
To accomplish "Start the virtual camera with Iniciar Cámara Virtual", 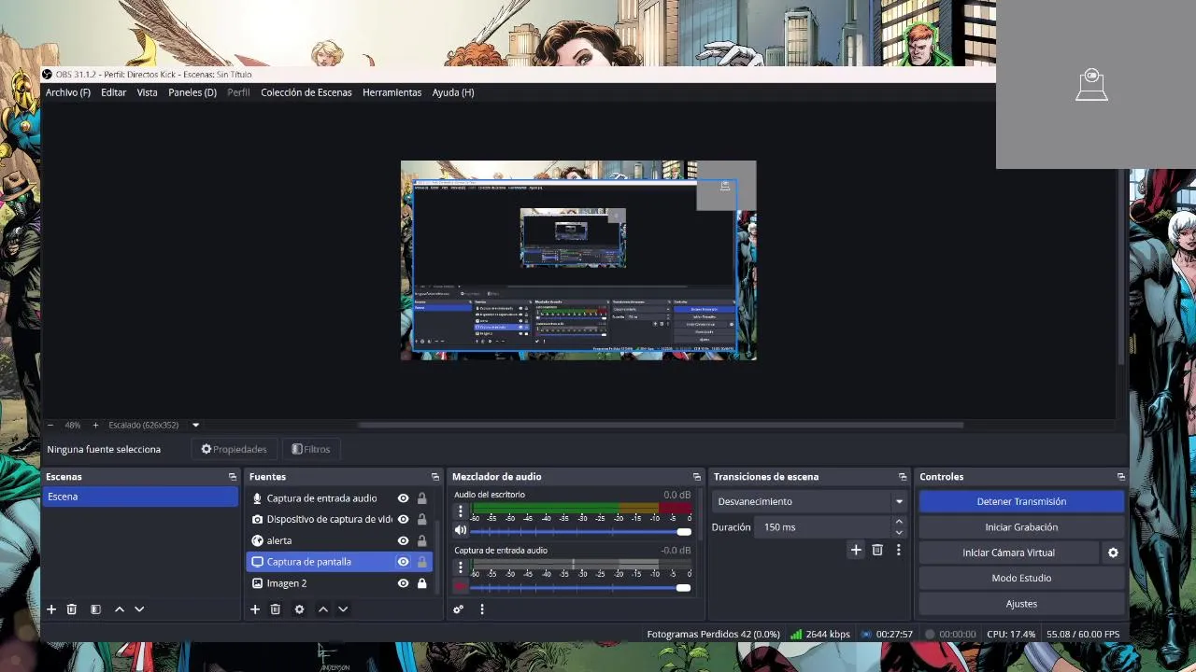I will point(1008,553).
